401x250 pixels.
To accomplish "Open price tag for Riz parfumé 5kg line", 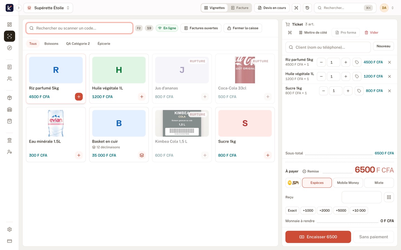I will coord(357,62).
